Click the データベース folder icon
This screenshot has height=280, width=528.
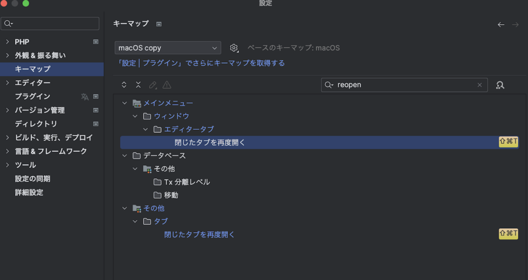pos(136,155)
